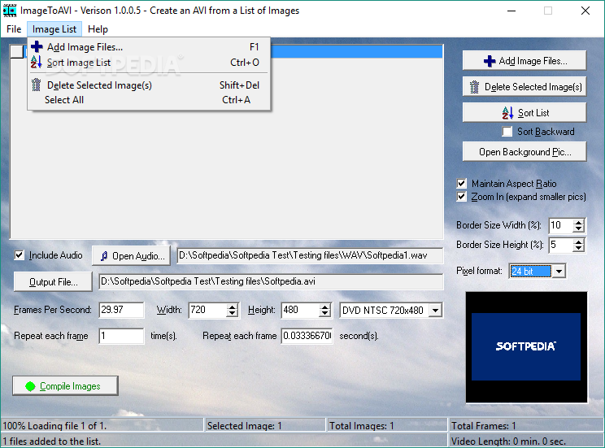Click status text 'Total Frames: 1'

point(484,425)
